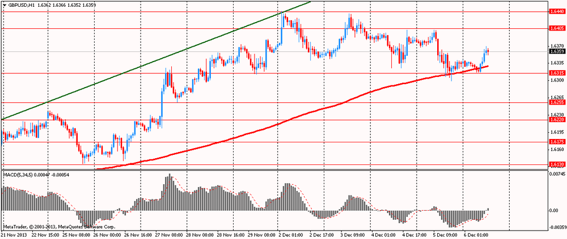Click the 1.6370 price scale value
567x239 pixels.
point(556,46)
